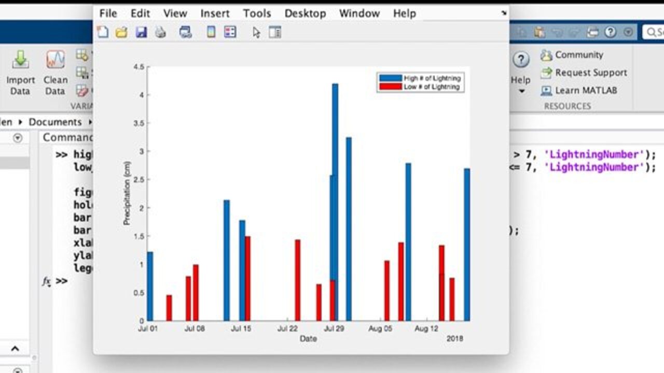This screenshot has width=664, height=373.
Task: Click the Insert Colorbar icon
Action: [x=211, y=32]
